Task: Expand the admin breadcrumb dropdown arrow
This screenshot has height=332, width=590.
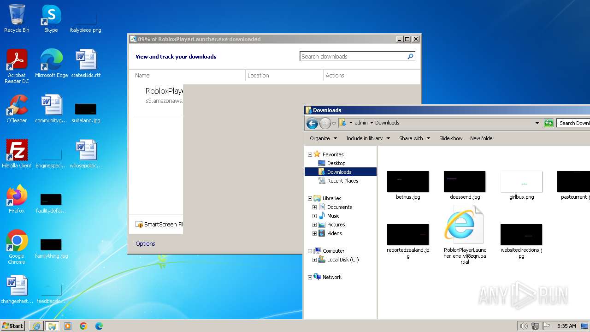Action: click(372, 123)
